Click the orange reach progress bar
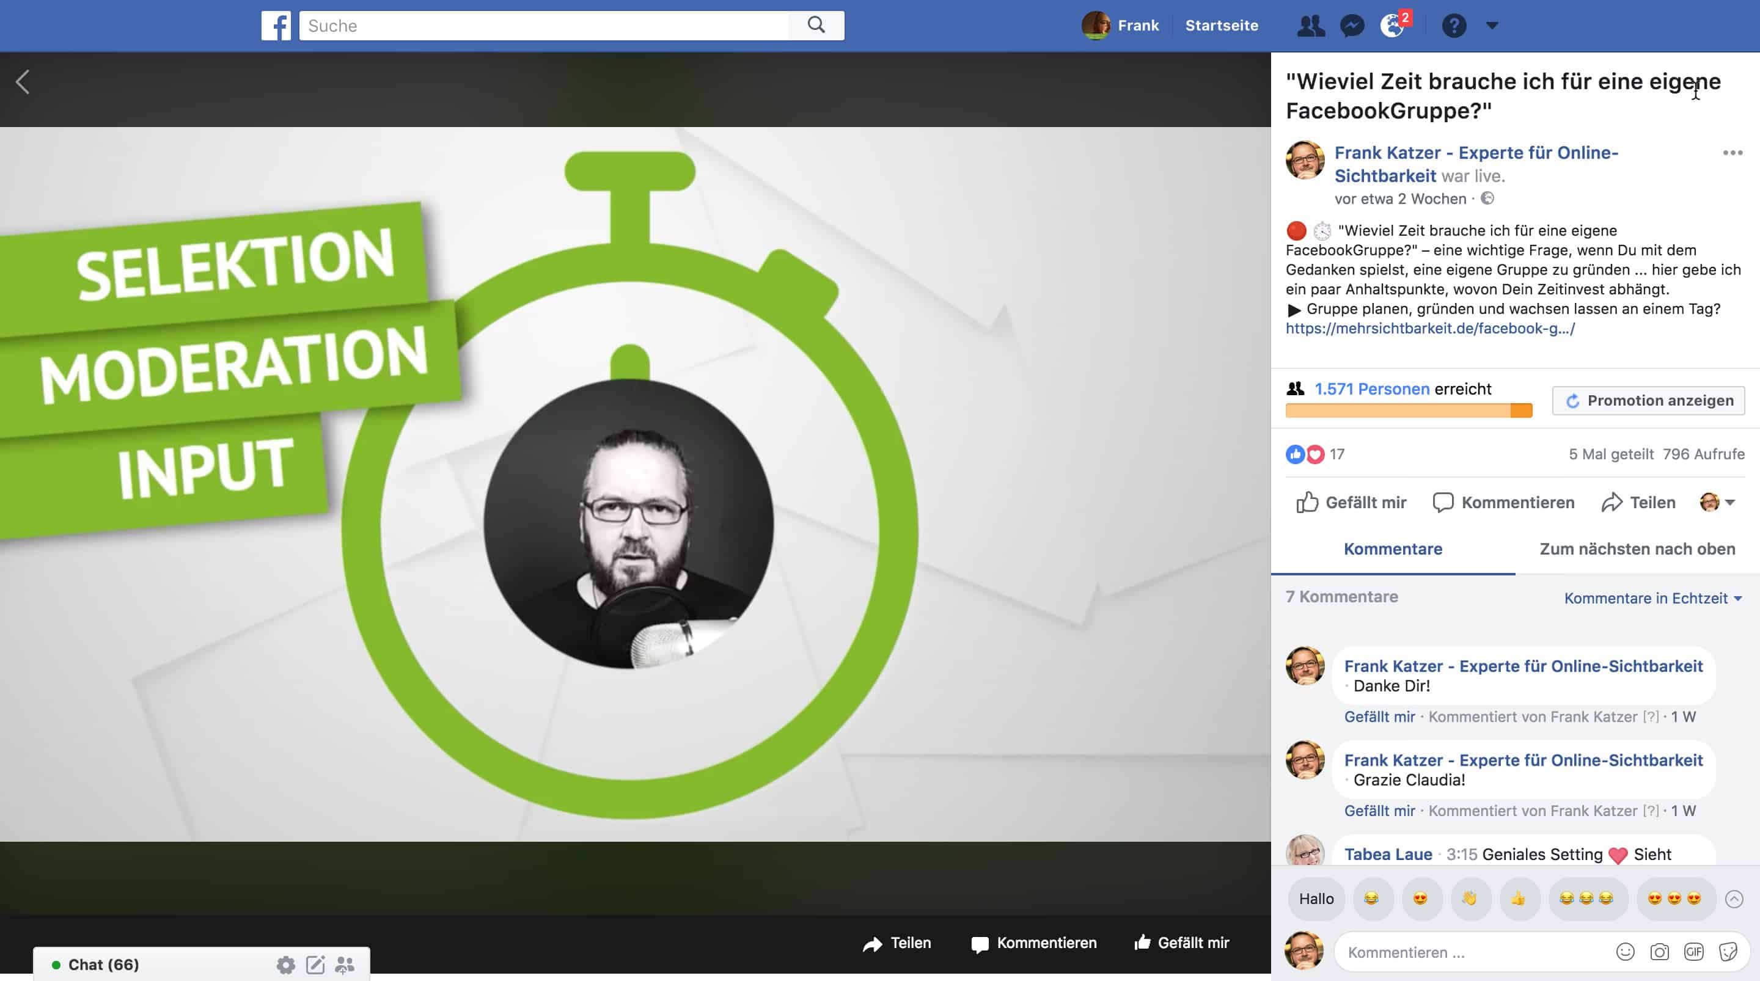Screen dimensions: 1760x981 click(x=1409, y=410)
